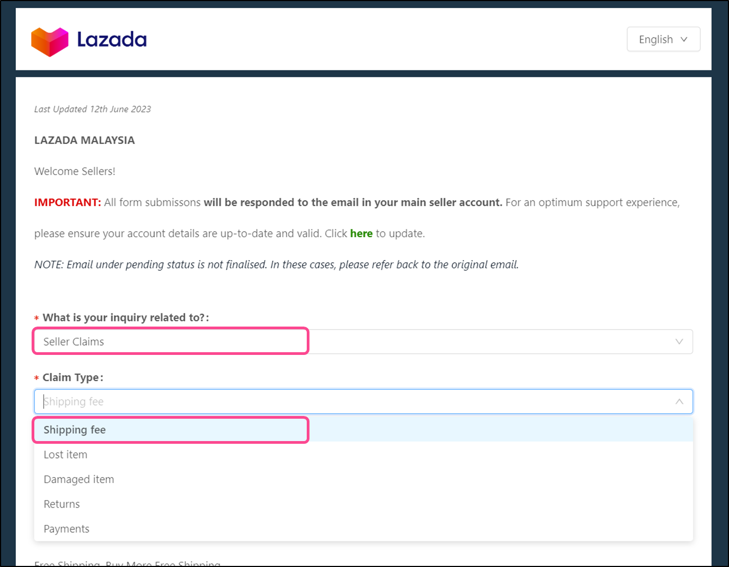Select Returns from the Claim Type options
The width and height of the screenshot is (729, 567).
(62, 504)
